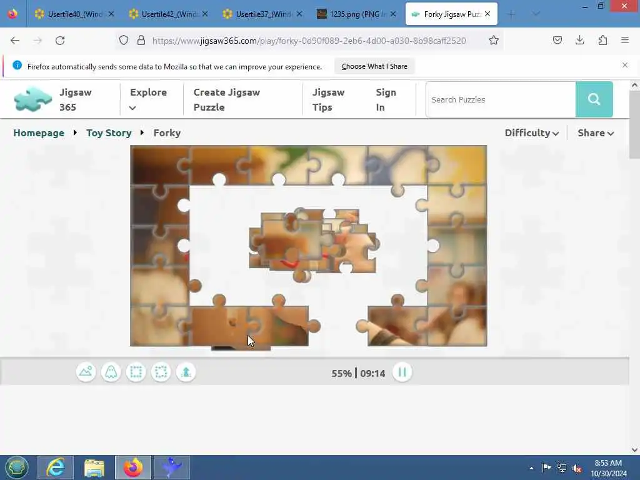
Task: Bookmark this page with the star
Action: point(494,40)
